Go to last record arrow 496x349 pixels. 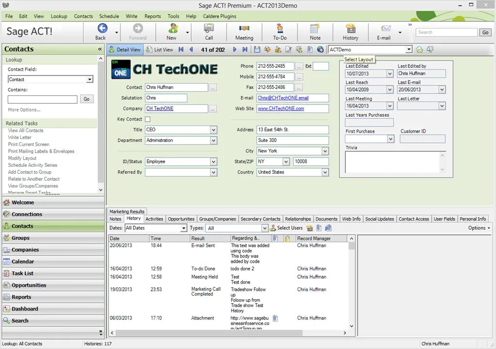pyautogui.click(x=245, y=49)
